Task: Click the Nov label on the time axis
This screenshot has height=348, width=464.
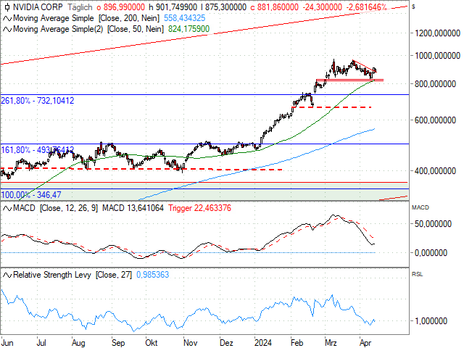Action: [x=190, y=343]
